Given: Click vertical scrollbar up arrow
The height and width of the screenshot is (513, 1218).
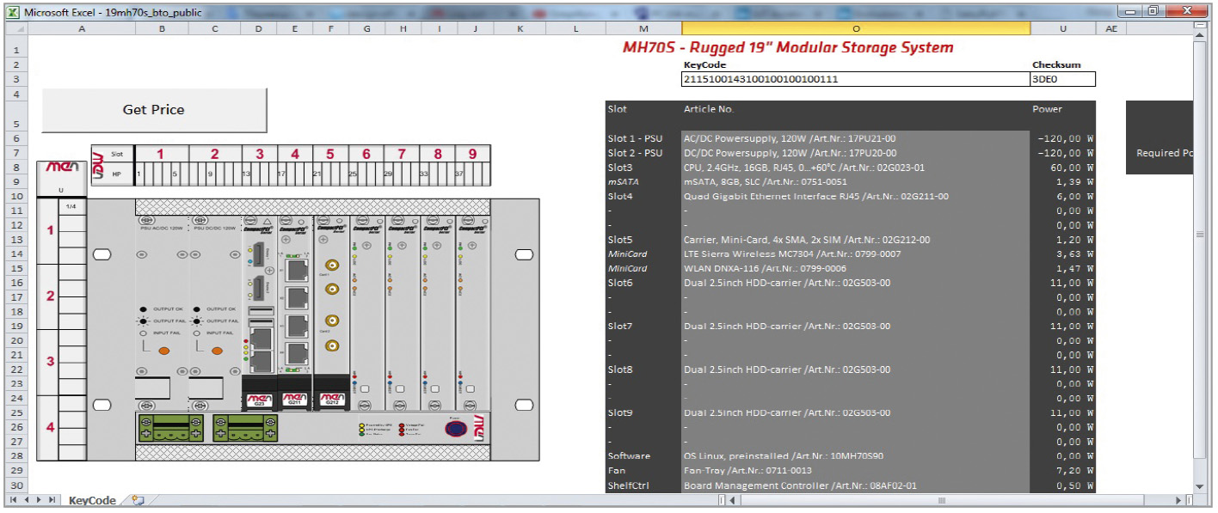Looking at the screenshot, I should 1201,37.
